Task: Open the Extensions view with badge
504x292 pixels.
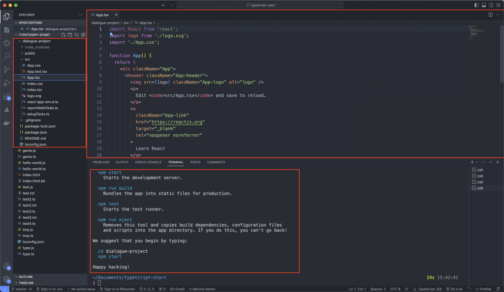Action: coord(6,96)
